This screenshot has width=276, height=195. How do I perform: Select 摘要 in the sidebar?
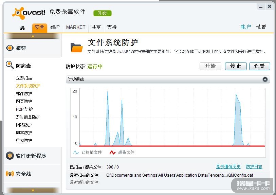21,48
